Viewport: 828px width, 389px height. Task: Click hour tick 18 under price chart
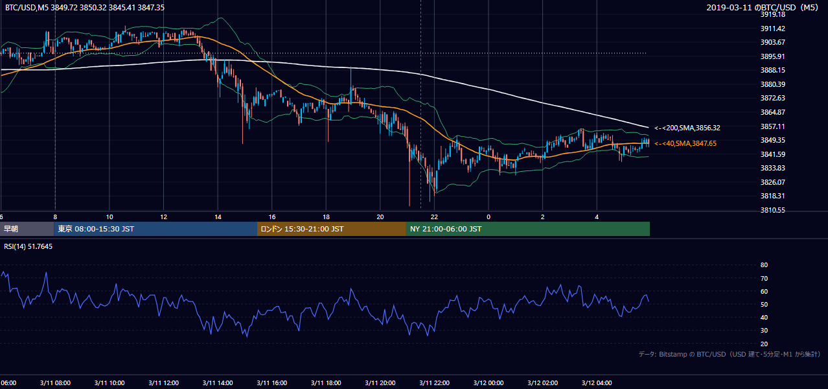pyautogui.click(x=327, y=217)
